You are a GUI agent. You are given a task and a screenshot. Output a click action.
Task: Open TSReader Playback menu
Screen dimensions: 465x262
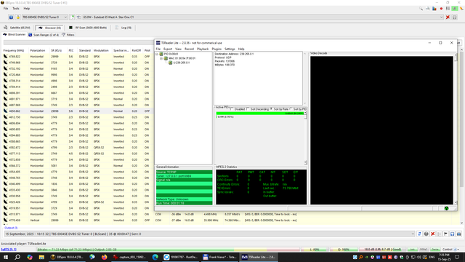(203, 49)
